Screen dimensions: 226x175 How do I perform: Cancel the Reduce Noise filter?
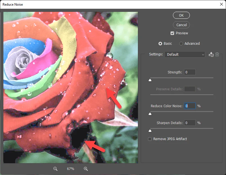(181, 25)
